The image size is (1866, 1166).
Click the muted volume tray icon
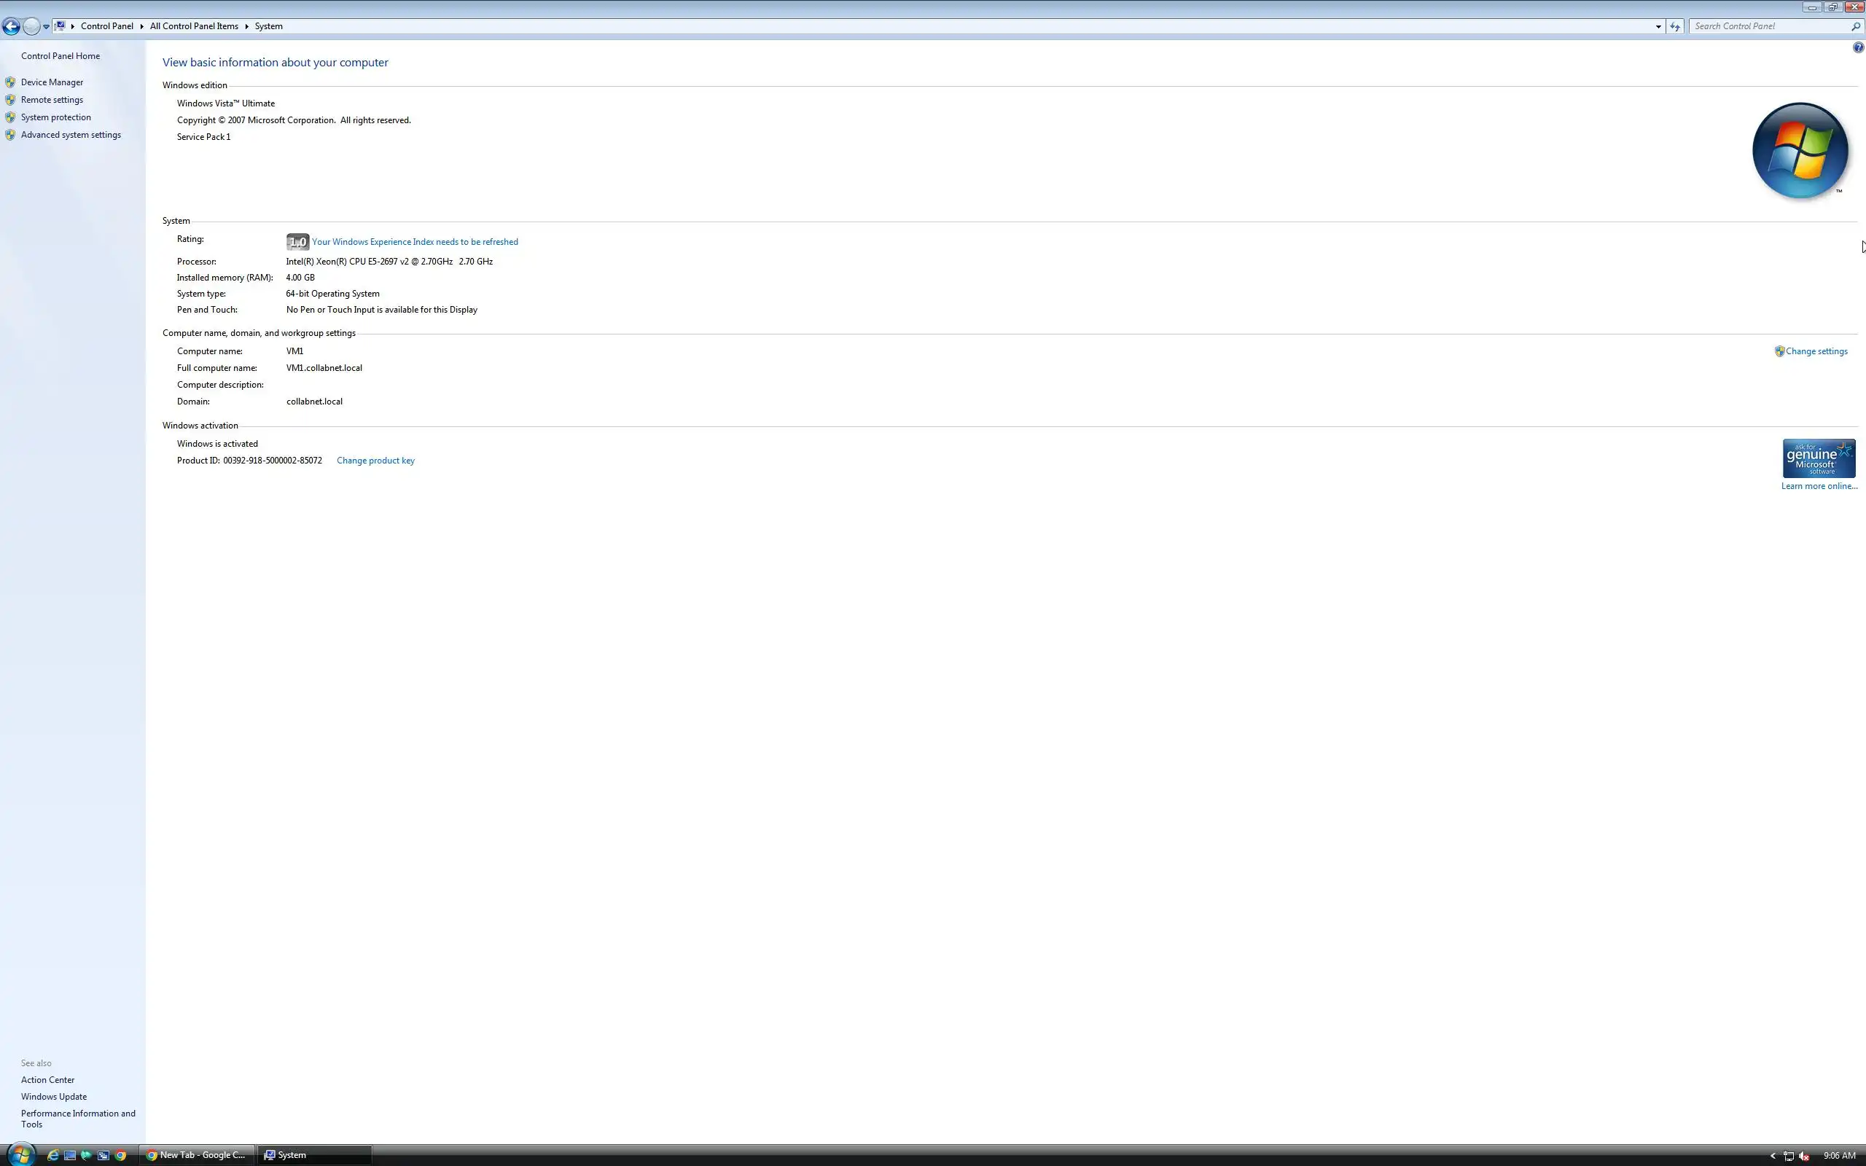click(x=1804, y=1156)
